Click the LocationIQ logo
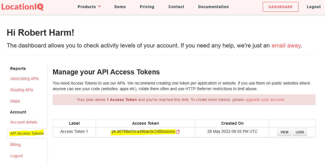This screenshot has height=162, width=325. coord(22,7)
